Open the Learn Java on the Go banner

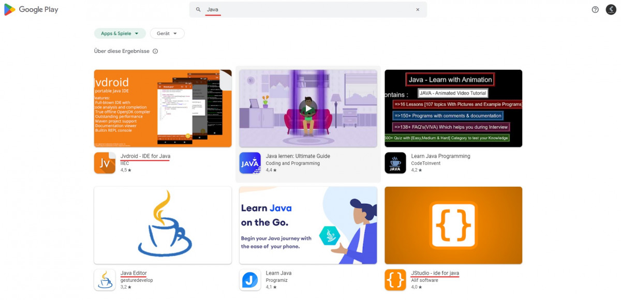click(x=308, y=225)
